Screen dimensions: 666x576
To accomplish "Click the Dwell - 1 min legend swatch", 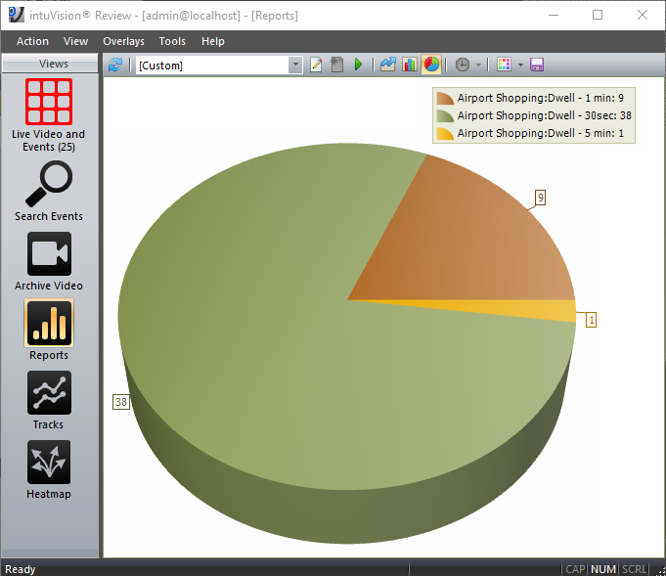I will tap(445, 98).
